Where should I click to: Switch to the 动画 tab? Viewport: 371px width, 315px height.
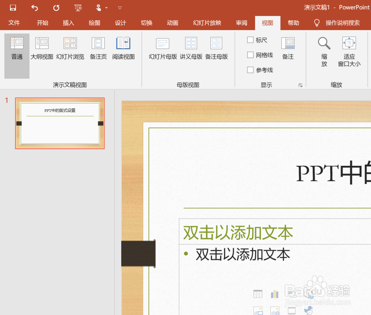tap(173, 23)
